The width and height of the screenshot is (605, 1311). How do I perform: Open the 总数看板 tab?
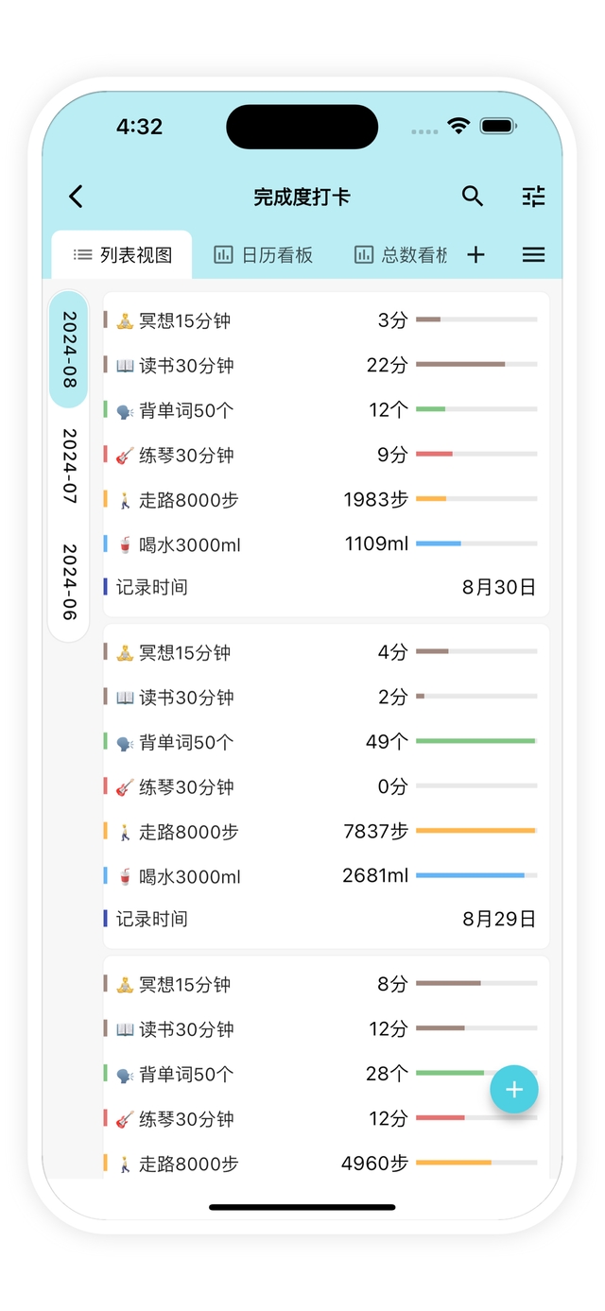point(401,255)
